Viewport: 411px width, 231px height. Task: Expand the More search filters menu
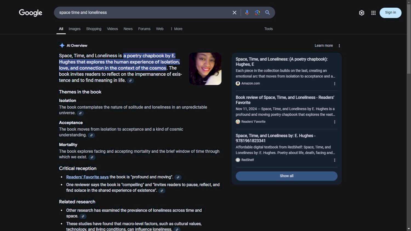point(176,29)
